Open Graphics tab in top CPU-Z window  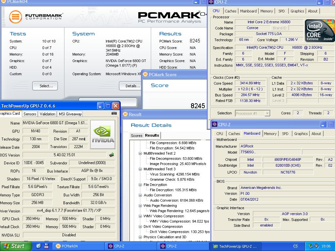click(297, 11)
